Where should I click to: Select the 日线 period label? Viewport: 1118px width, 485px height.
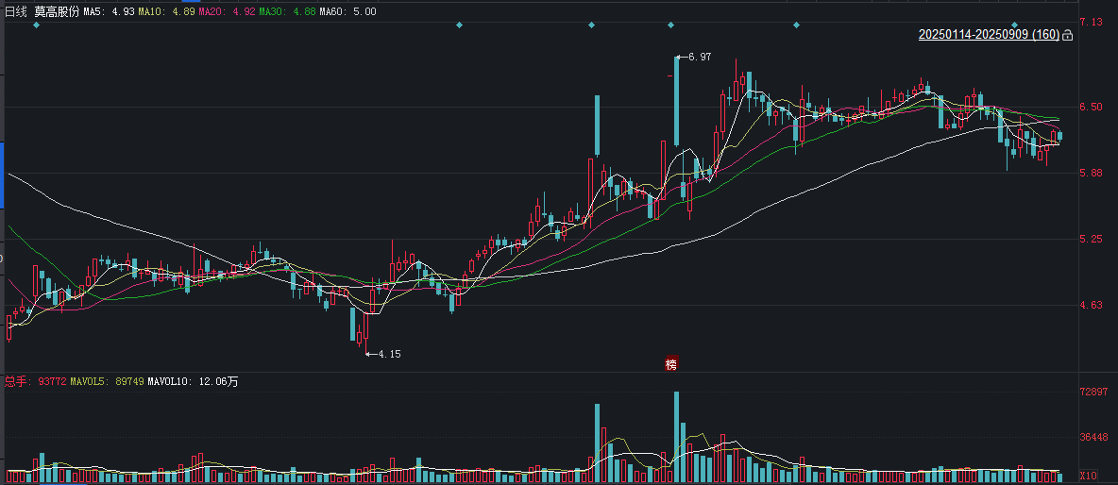(16, 11)
